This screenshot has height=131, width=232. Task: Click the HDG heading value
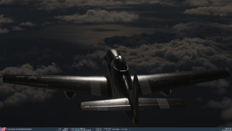pos(78,128)
